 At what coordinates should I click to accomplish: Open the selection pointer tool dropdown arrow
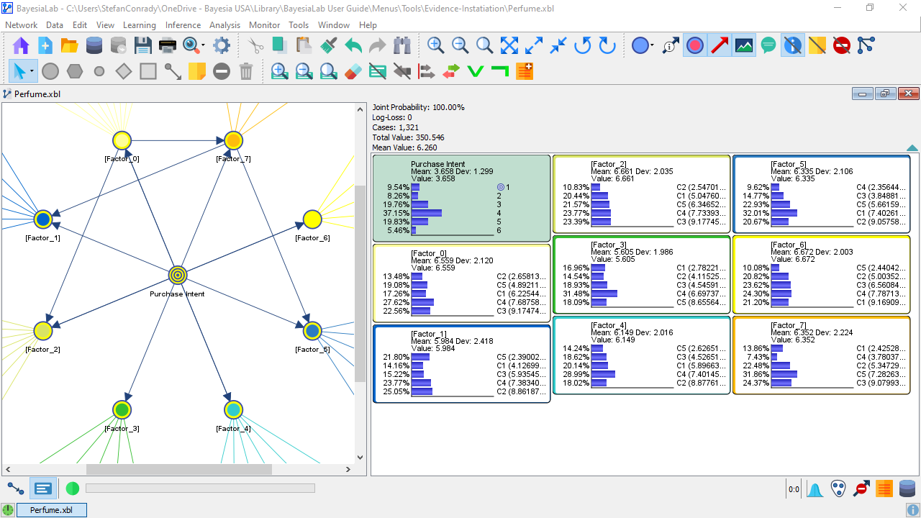[x=32, y=71]
